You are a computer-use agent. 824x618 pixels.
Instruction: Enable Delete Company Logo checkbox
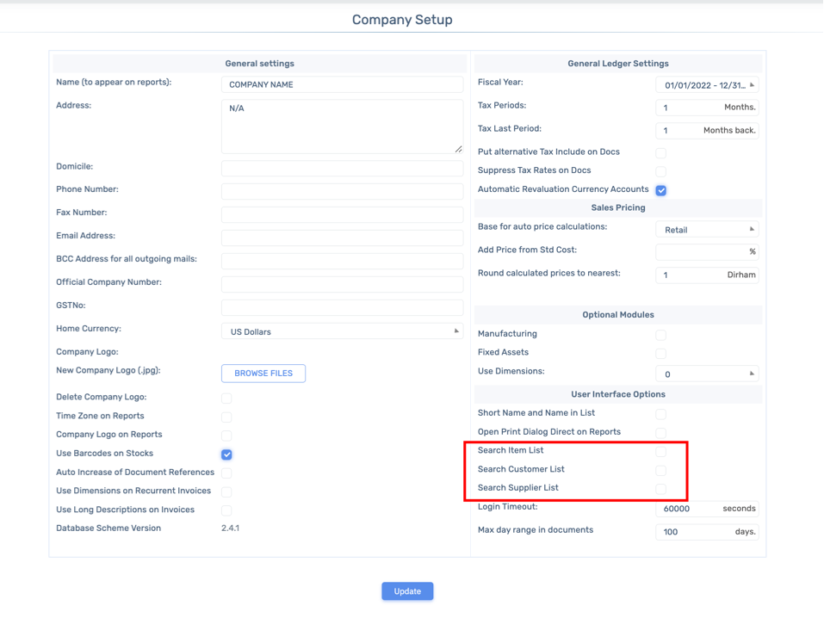[226, 399]
